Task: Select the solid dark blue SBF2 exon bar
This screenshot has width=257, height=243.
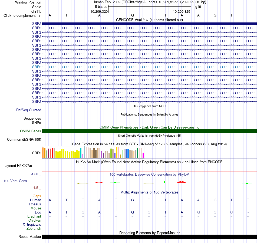Action: click(149, 24)
